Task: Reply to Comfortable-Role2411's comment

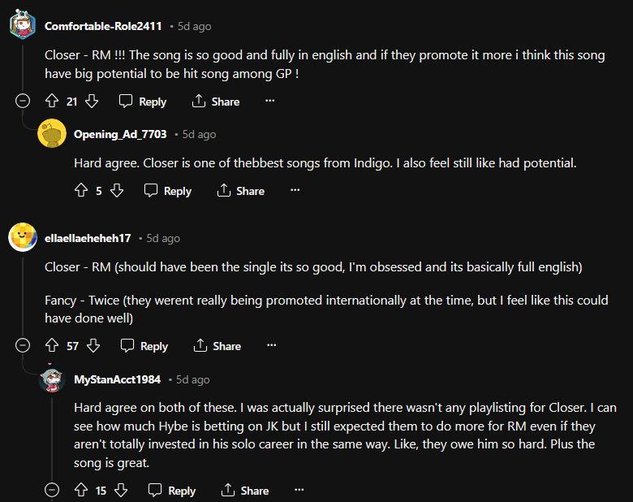Action: pos(143,102)
